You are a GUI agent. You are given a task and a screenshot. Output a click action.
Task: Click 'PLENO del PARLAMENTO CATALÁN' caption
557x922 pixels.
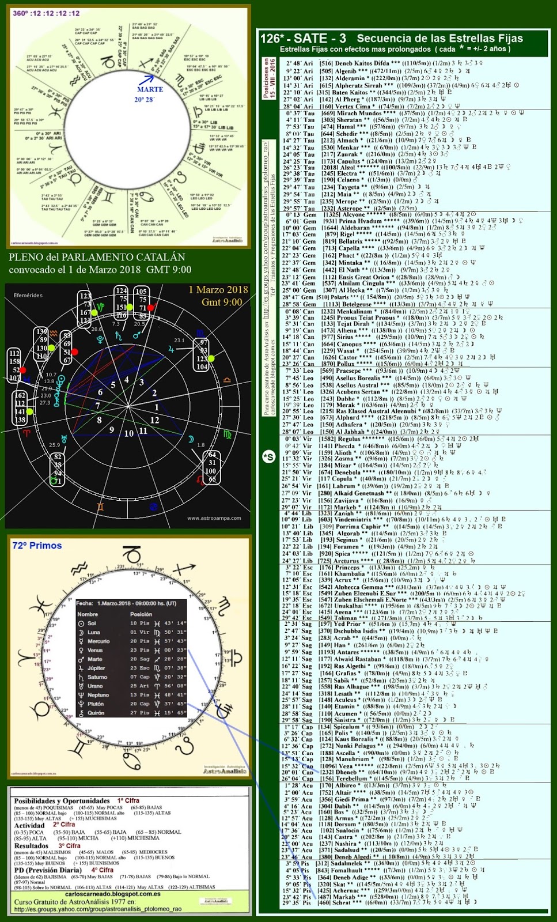pyautogui.click(x=97, y=257)
